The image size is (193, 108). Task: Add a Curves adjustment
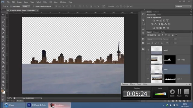tap(161, 20)
